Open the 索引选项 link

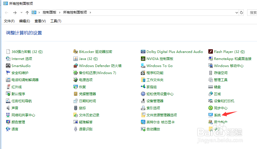(153, 108)
